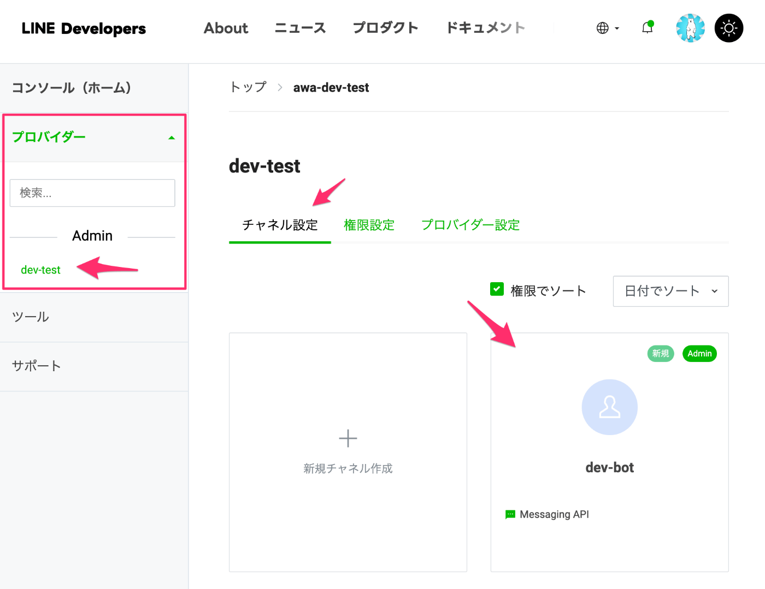Viewport: 765px width, 589px height.
Task: Switch to the プロバイダー設定 tab
Action: pos(470,225)
